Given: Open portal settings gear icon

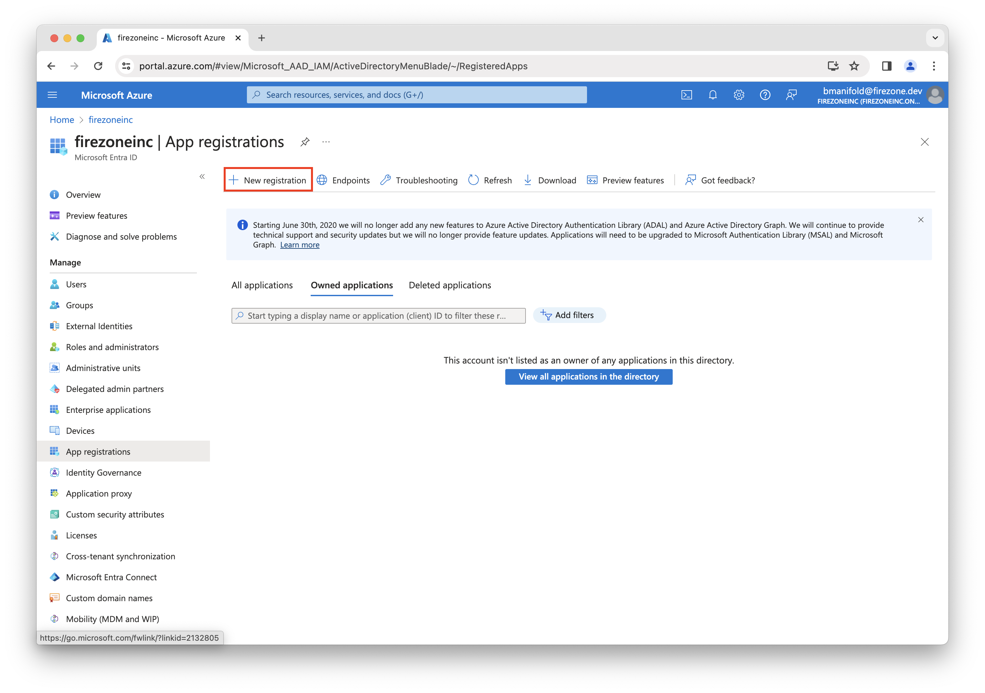Looking at the screenshot, I should click(739, 95).
